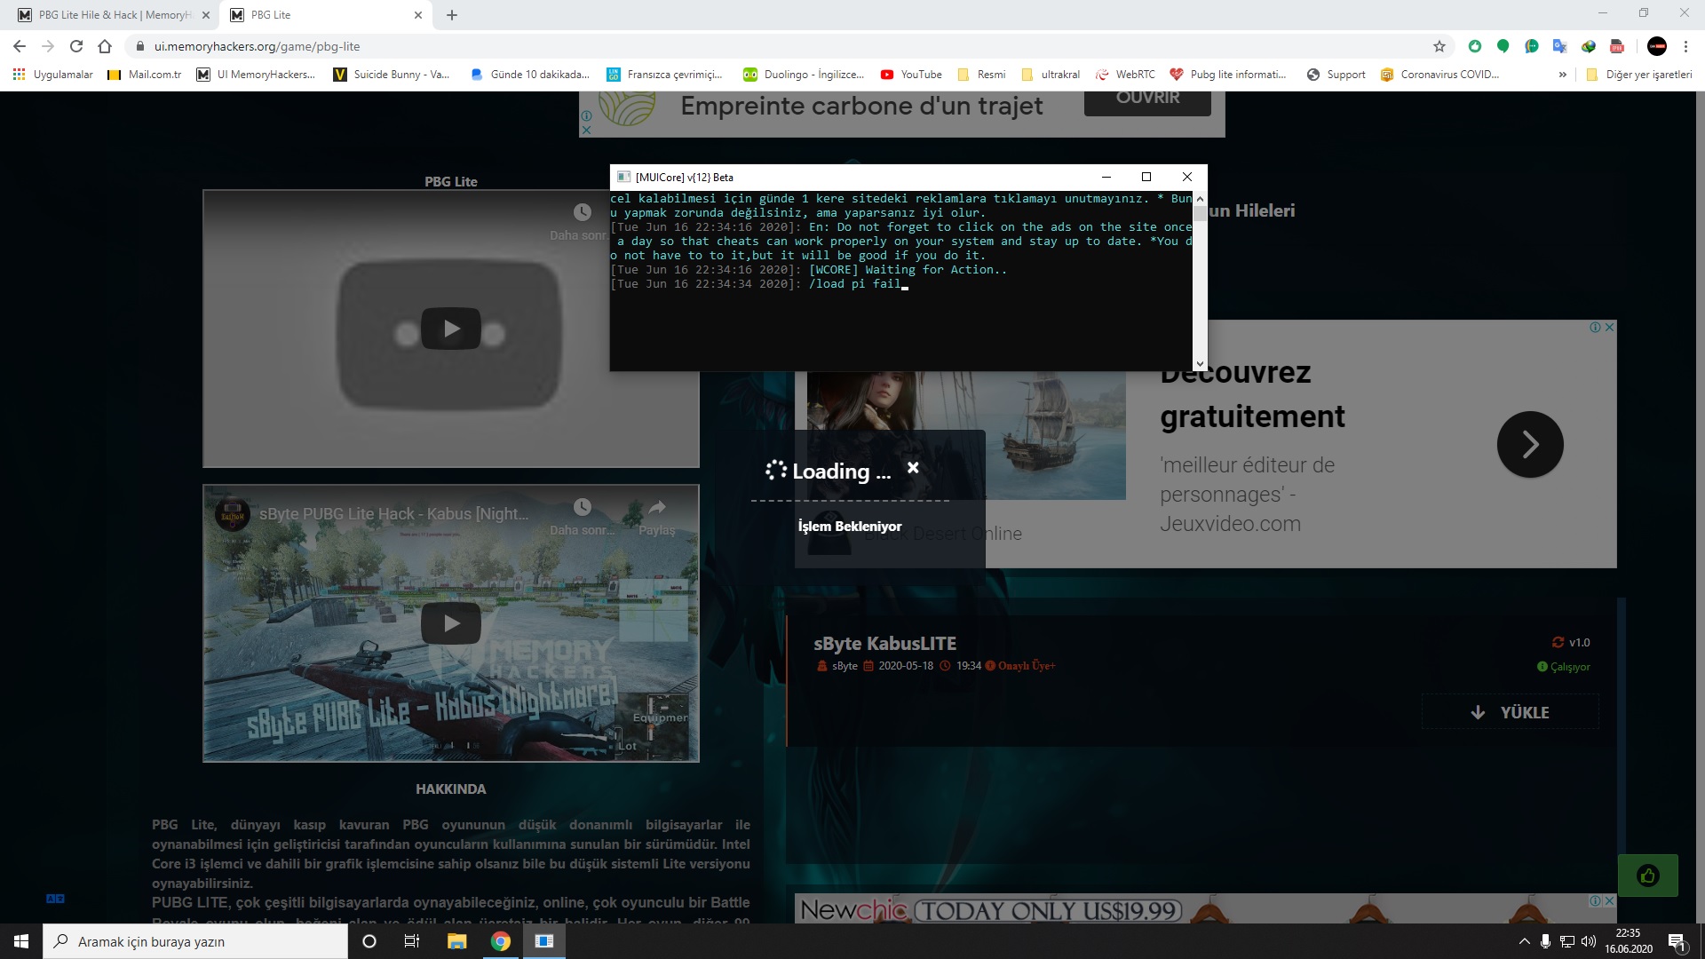This screenshot has width=1705, height=959.
Task: Close the Black Desert Online ad
Action: (1609, 328)
